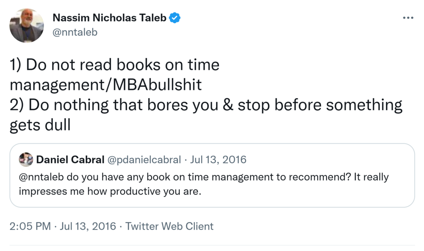The width and height of the screenshot is (424, 251).
Task: Open the more options three-dot menu
Action: tap(408, 18)
